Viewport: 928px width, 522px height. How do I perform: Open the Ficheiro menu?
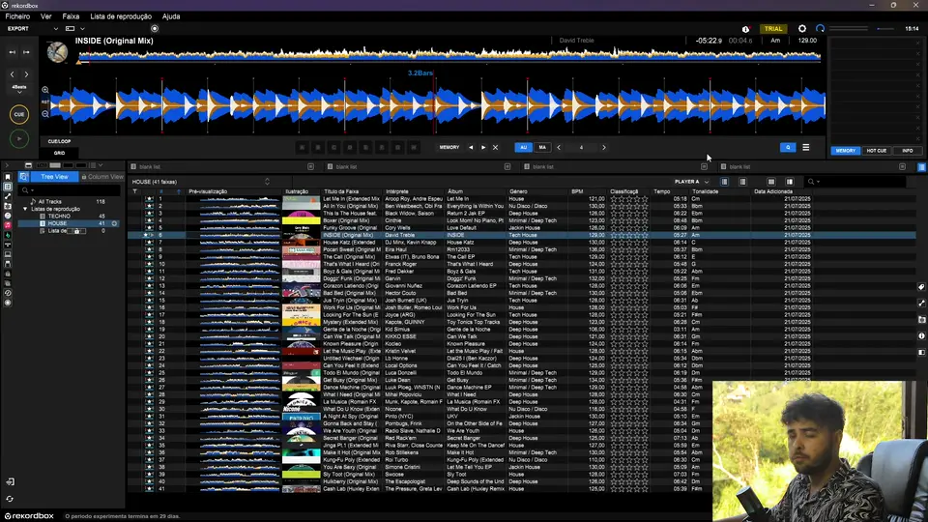(x=17, y=16)
